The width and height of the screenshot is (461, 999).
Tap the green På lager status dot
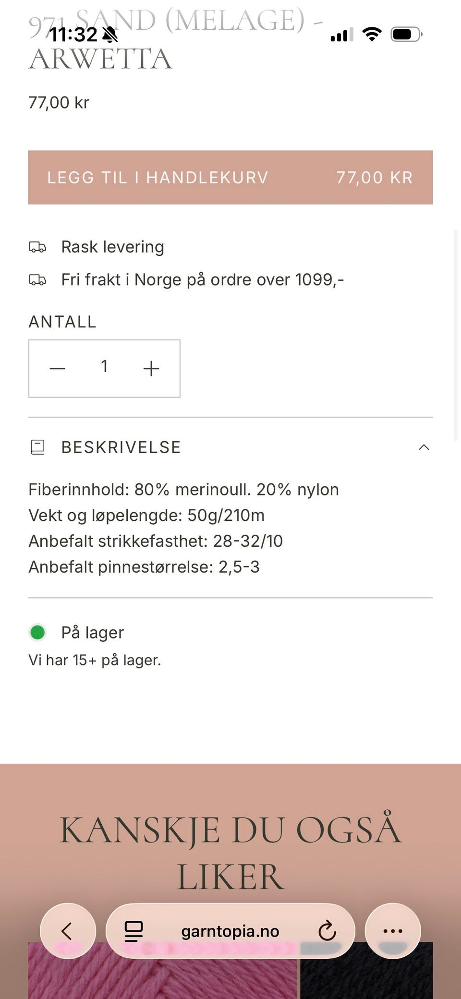(37, 632)
